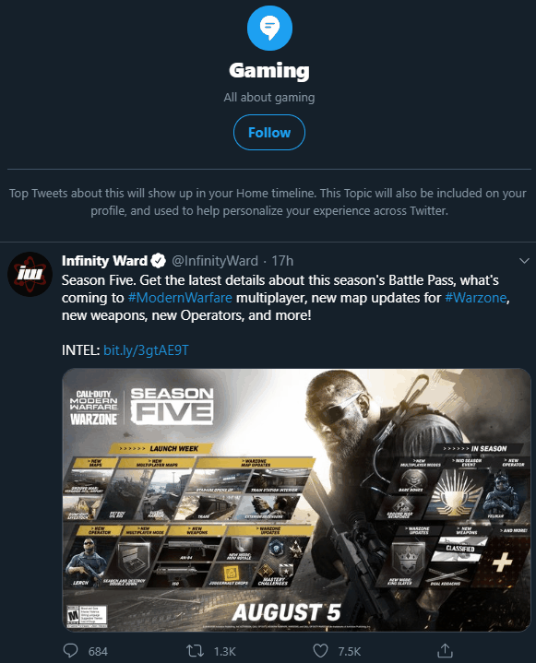The width and height of the screenshot is (536, 663).
Task: Click the Gaming topic title heading
Action: coord(269,71)
